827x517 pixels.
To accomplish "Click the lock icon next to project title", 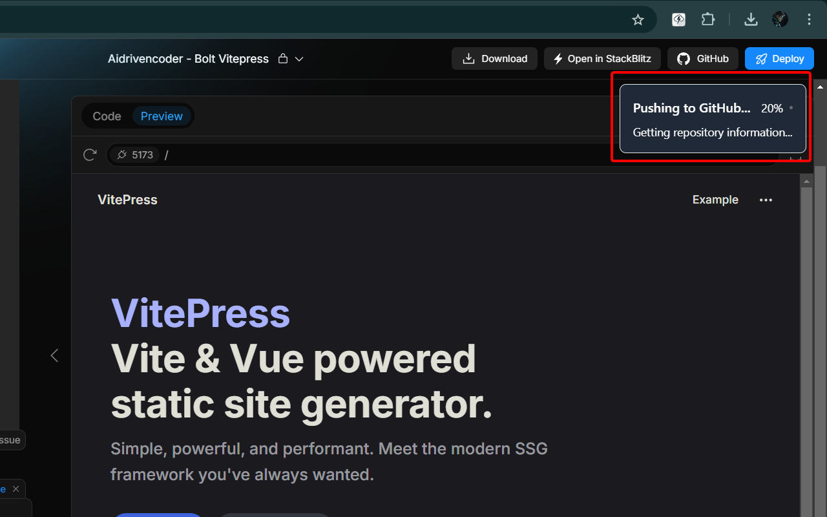I will click(x=282, y=59).
